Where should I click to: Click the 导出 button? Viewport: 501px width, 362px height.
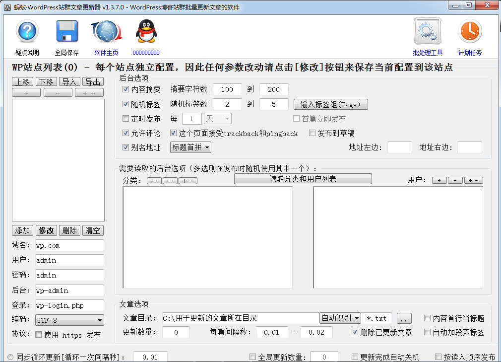click(x=93, y=82)
